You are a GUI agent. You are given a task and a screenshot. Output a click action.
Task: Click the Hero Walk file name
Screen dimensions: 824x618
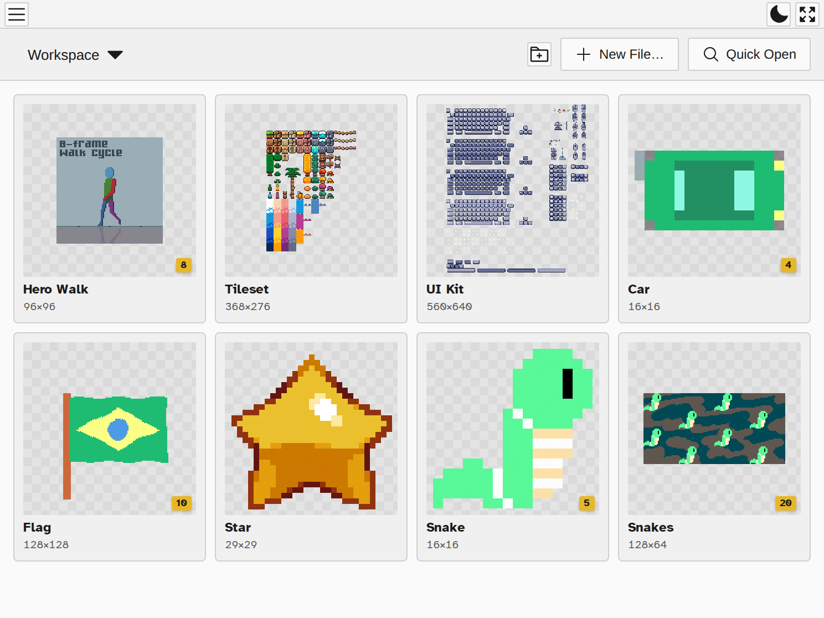coord(55,289)
